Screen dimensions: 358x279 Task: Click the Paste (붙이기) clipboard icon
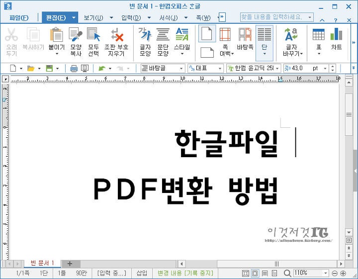coord(56,35)
